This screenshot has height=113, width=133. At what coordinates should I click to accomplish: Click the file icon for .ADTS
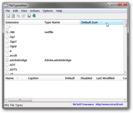(7, 69)
